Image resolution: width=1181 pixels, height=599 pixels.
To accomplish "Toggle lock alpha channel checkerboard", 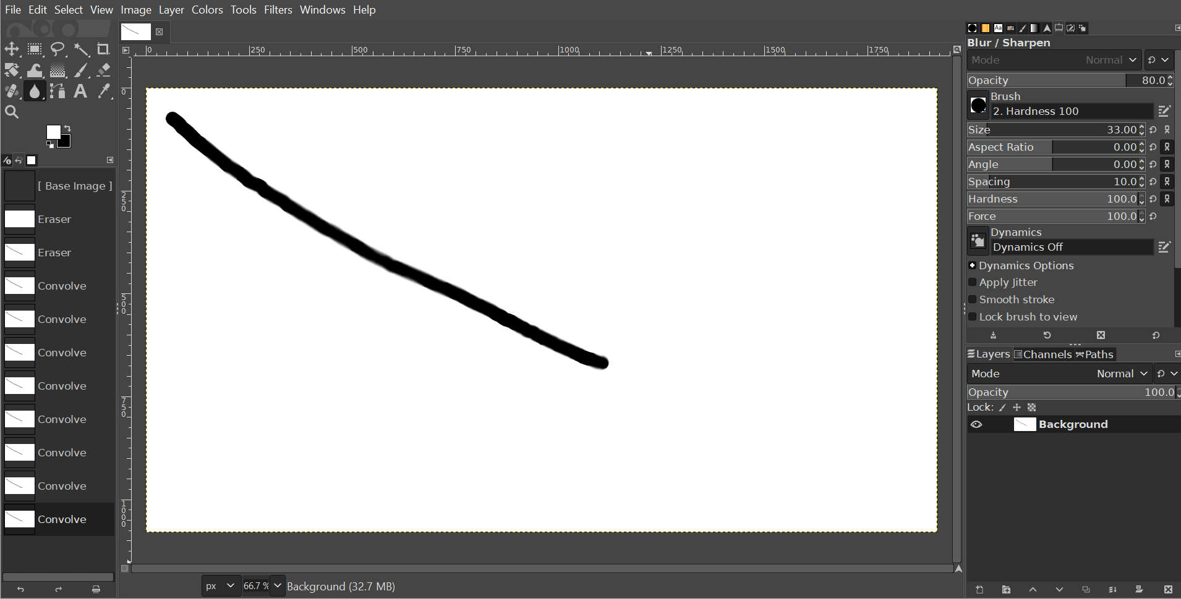I will (x=1031, y=408).
